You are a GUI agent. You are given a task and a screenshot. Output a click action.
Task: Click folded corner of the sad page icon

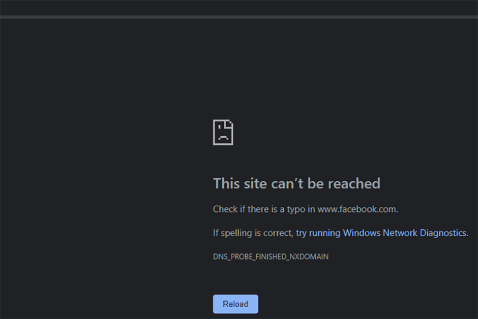[229, 124]
